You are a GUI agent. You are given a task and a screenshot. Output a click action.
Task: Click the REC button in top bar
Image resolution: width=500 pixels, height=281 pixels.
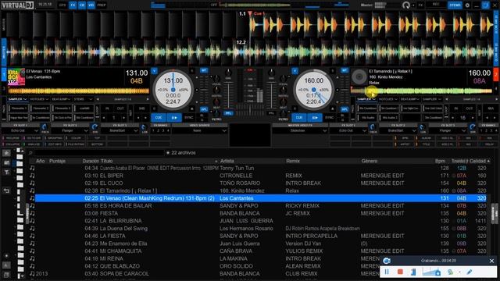point(436,5)
